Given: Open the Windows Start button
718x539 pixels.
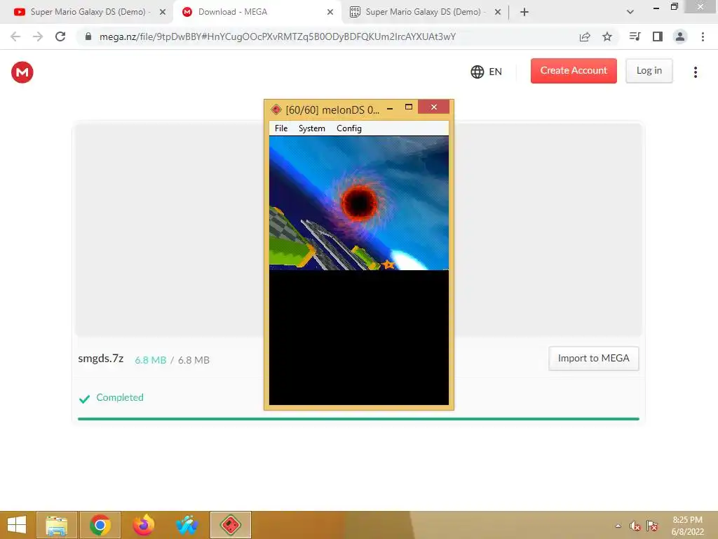Looking at the screenshot, I should pyautogui.click(x=17, y=525).
